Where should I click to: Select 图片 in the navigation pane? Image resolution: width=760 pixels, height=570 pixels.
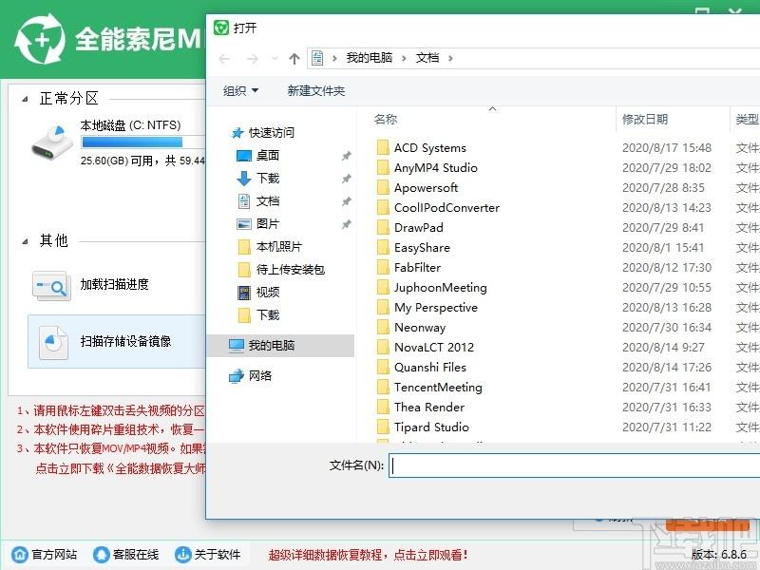click(x=268, y=223)
